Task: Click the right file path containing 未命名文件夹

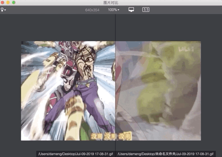Action: coord(165,154)
